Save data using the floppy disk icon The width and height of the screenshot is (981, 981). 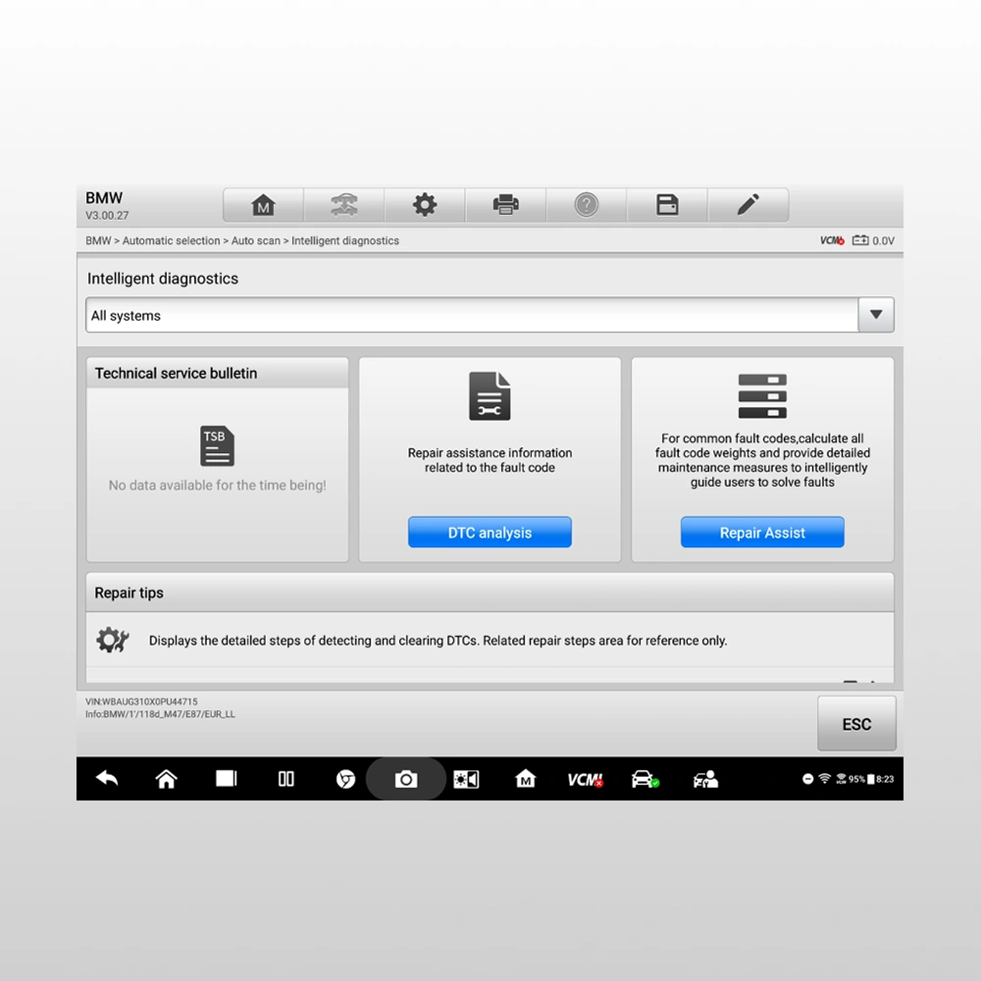click(667, 205)
